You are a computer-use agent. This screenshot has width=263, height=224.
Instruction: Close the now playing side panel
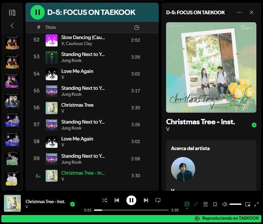click(251, 13)
